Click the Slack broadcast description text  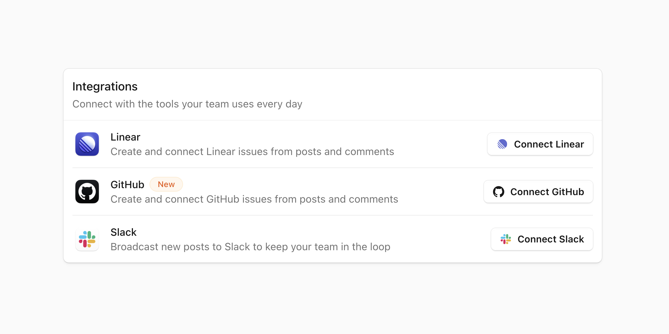pos(250,247)
